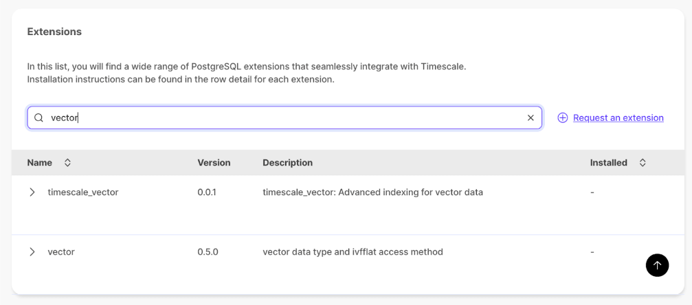
Task: Select the timescale_vector extension name
Action: (83, 192)
